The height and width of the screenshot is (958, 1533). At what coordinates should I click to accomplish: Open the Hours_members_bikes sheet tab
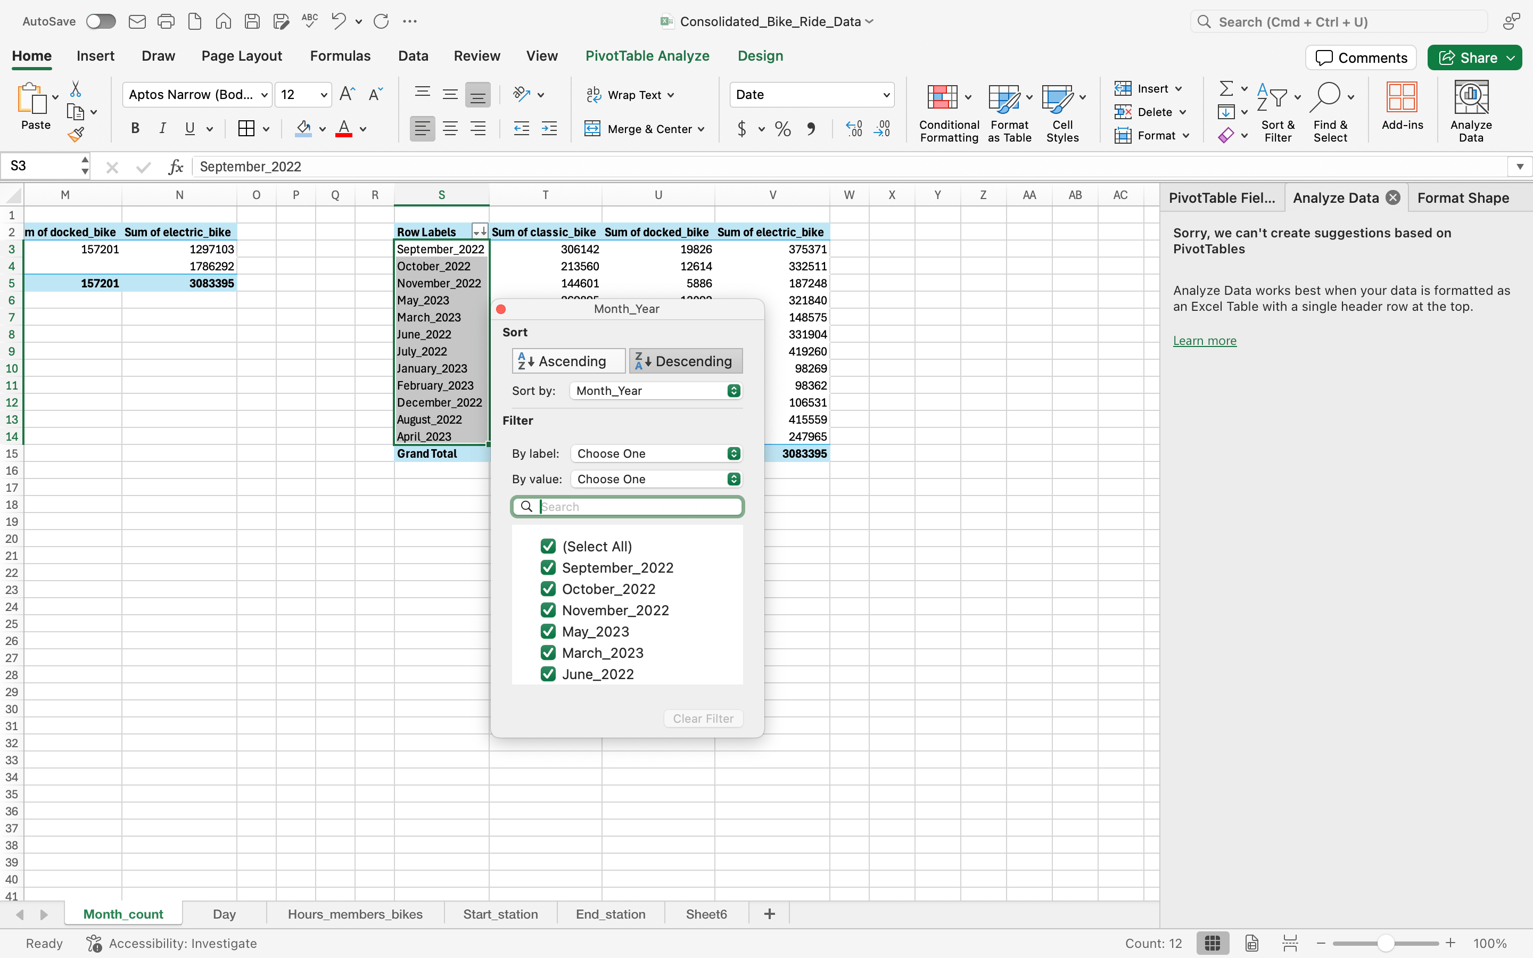[355, 914]
